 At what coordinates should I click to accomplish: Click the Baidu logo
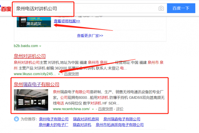coord(5,8)
